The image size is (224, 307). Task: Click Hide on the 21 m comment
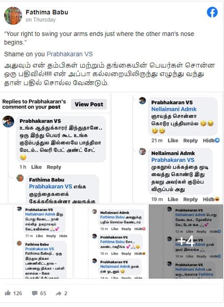pos(209,140)
